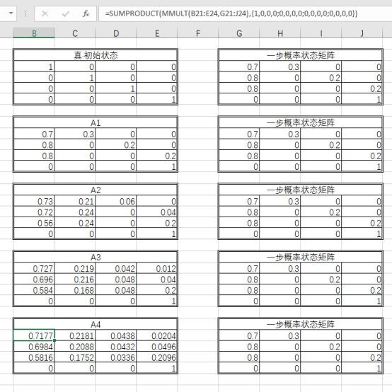Viewport: 392px width, 392px height.
Task: Expand the Name Box dropdown arrow
Action: tap(11, 13)
